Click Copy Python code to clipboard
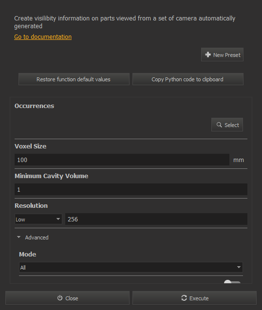This screenshot has width=262, height=310. point(188,79)
